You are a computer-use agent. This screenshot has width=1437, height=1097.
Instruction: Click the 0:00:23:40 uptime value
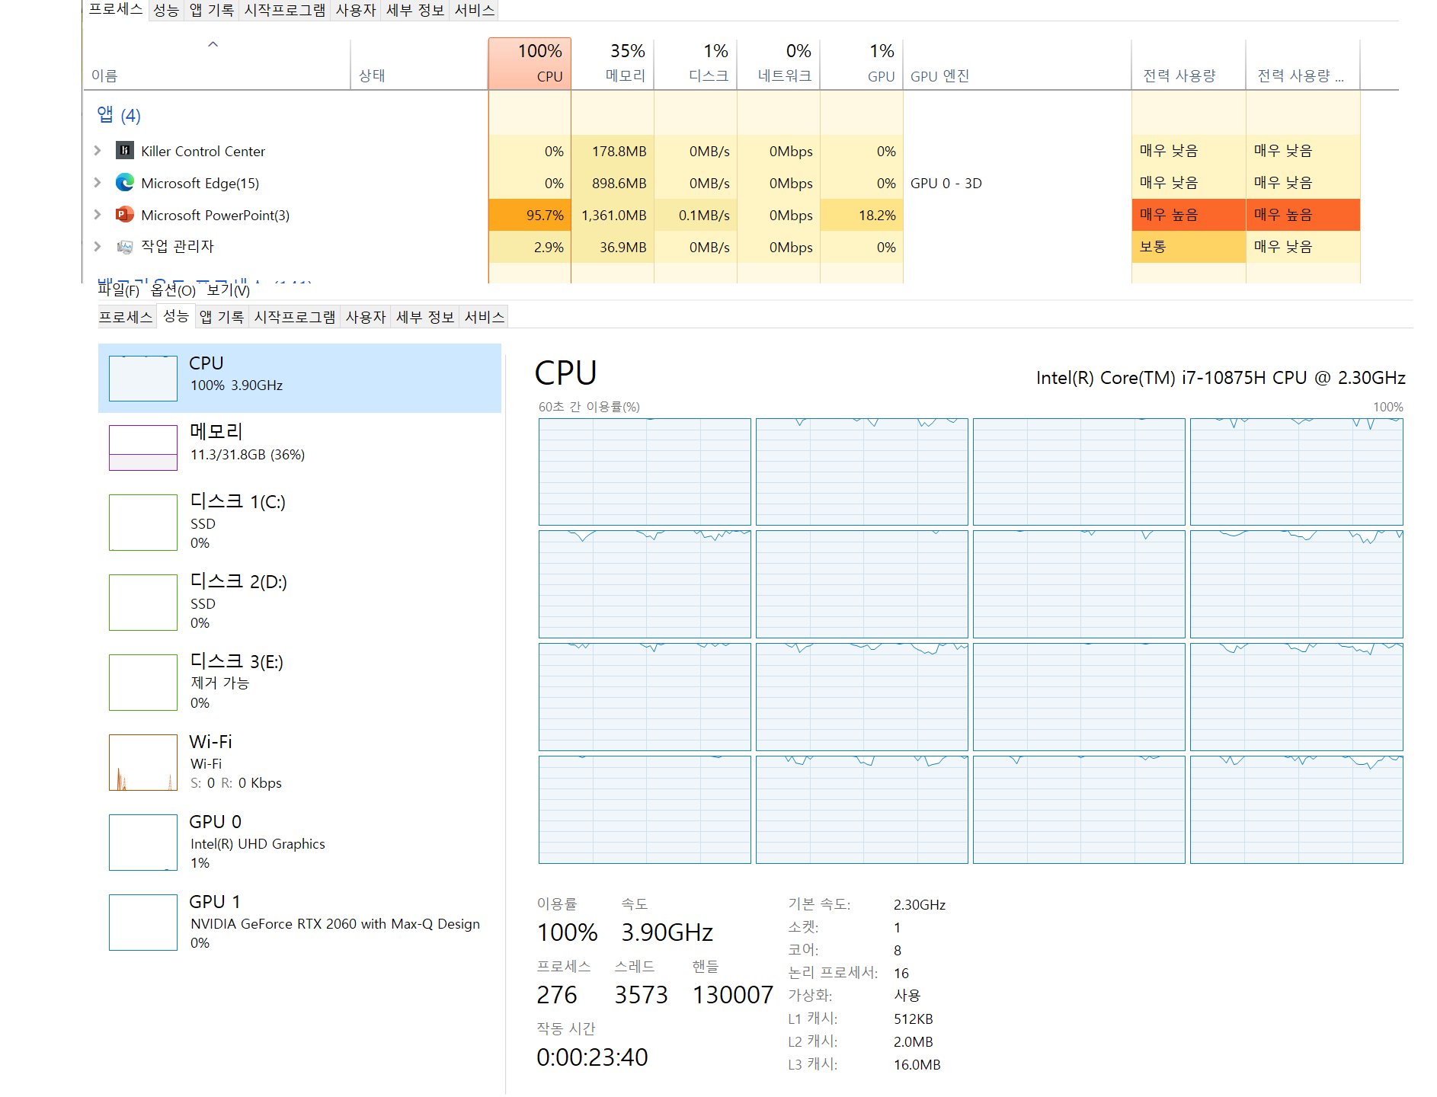pos(592,1057)
